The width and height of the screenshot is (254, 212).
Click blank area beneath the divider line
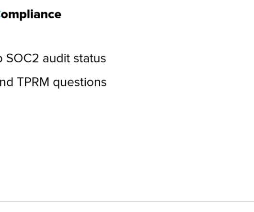127,207
